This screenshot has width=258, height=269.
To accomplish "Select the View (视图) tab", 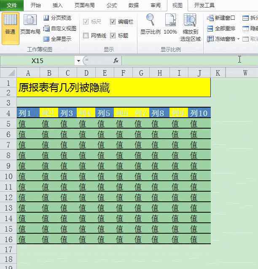I will click(177, 5).
